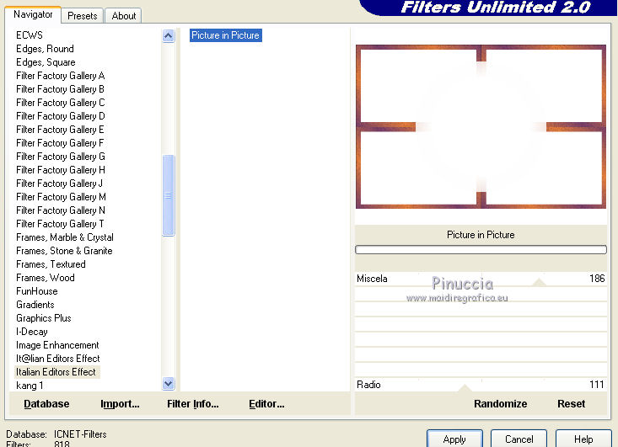Select Filter Factory Gallery N
The image size is (618, 447).
[61, 210]
